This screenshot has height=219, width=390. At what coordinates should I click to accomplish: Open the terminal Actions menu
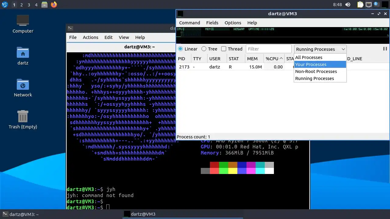click(90, 37)
